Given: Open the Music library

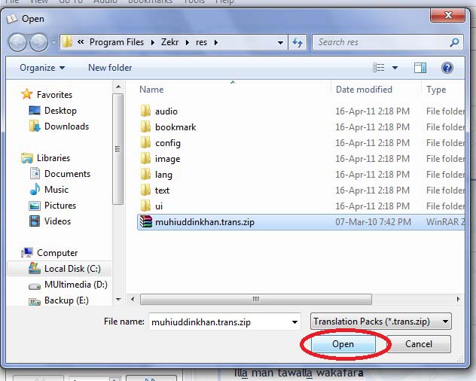Looking at the screenshot, I should [x=49, y=190].
